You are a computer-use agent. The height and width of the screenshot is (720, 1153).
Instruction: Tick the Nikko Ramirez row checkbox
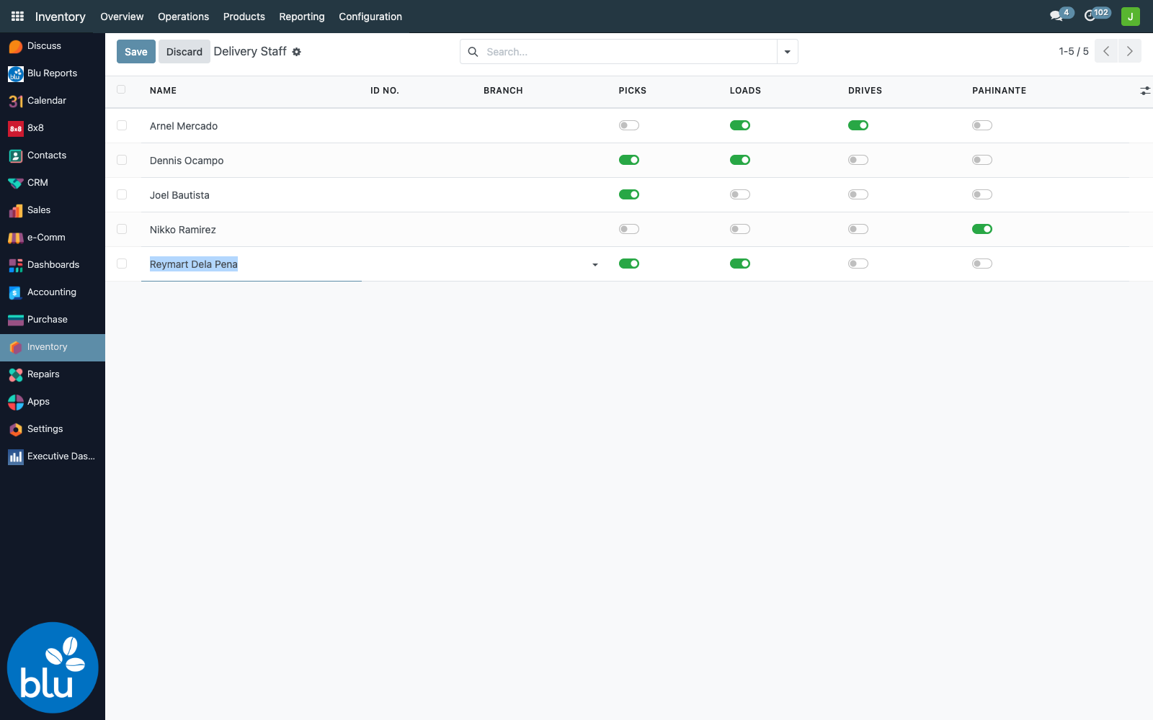click(x=122, y=229)
